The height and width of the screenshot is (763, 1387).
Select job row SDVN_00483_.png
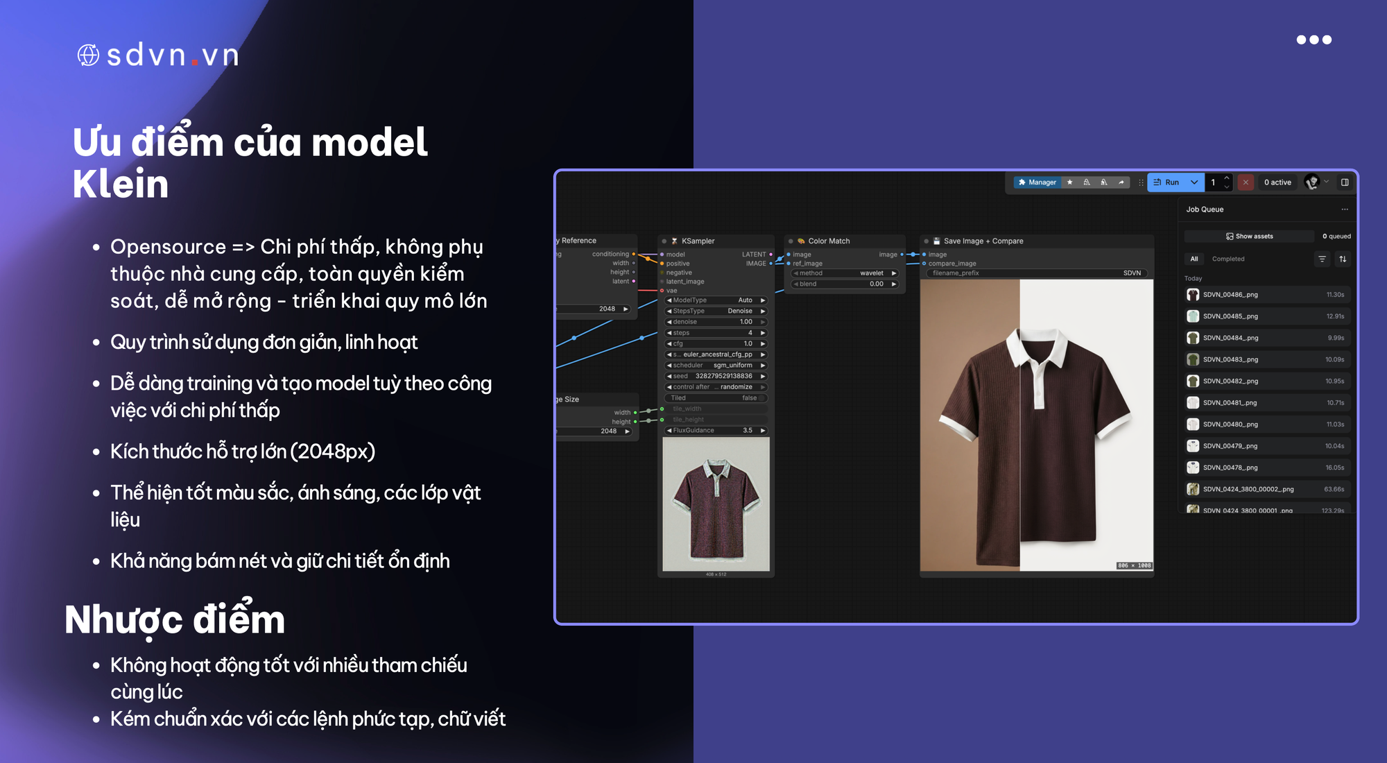pos(1268,359)
